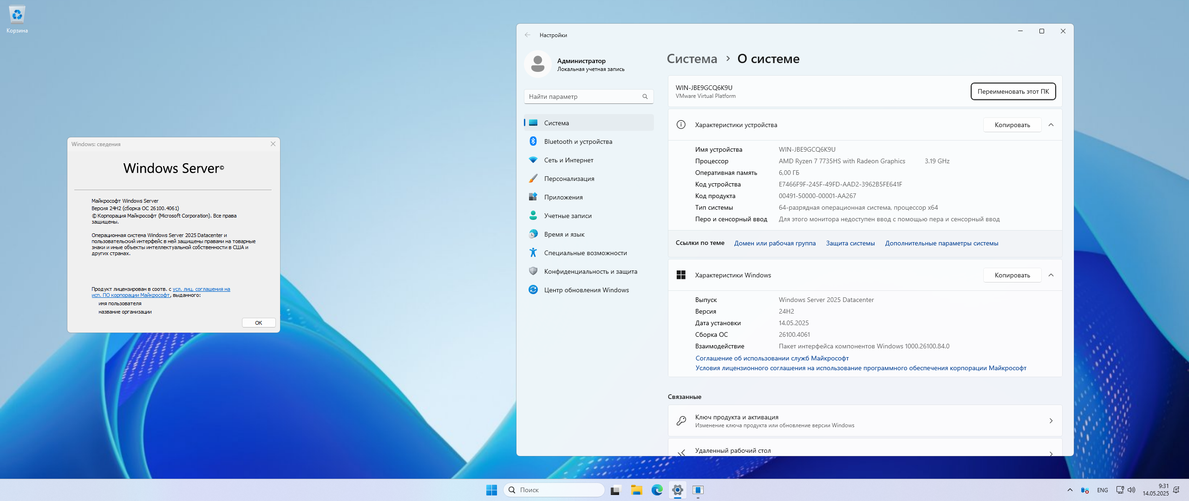Click the winver app icon on taskbar
1189x501 pixels.
click(698, 490)
